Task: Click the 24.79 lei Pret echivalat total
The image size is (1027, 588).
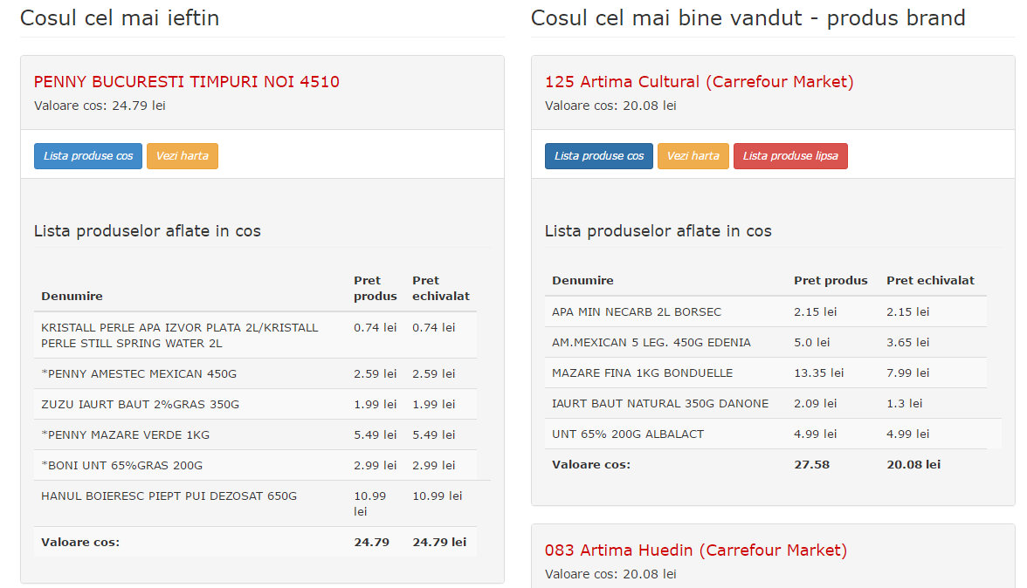Action: click(439, 543)
